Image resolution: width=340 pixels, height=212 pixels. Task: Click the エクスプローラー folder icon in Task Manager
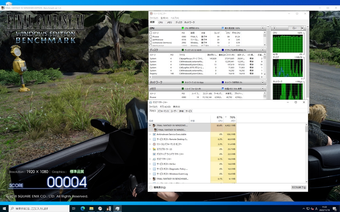154,149
